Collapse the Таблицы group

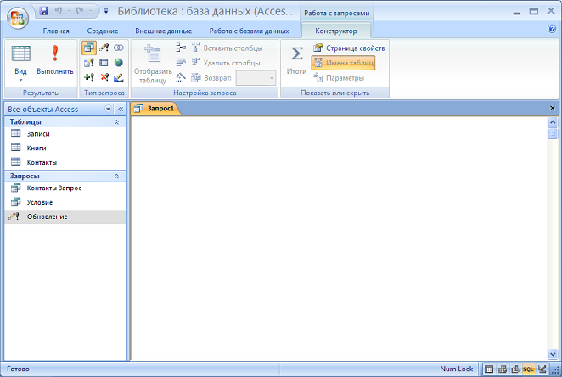tap(116, 122)
